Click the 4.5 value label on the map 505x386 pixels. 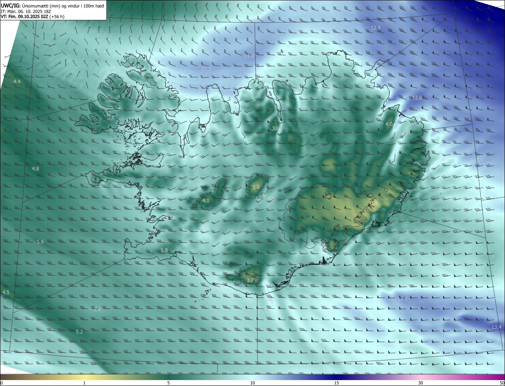6,292
